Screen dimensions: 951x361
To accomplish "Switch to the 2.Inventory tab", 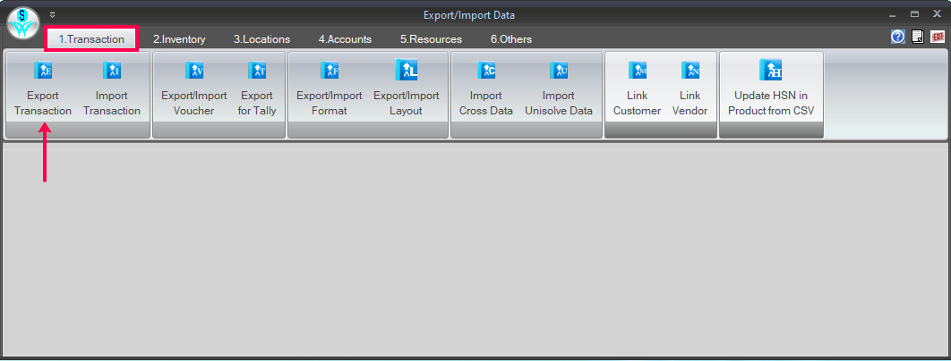I will (179, 39).
